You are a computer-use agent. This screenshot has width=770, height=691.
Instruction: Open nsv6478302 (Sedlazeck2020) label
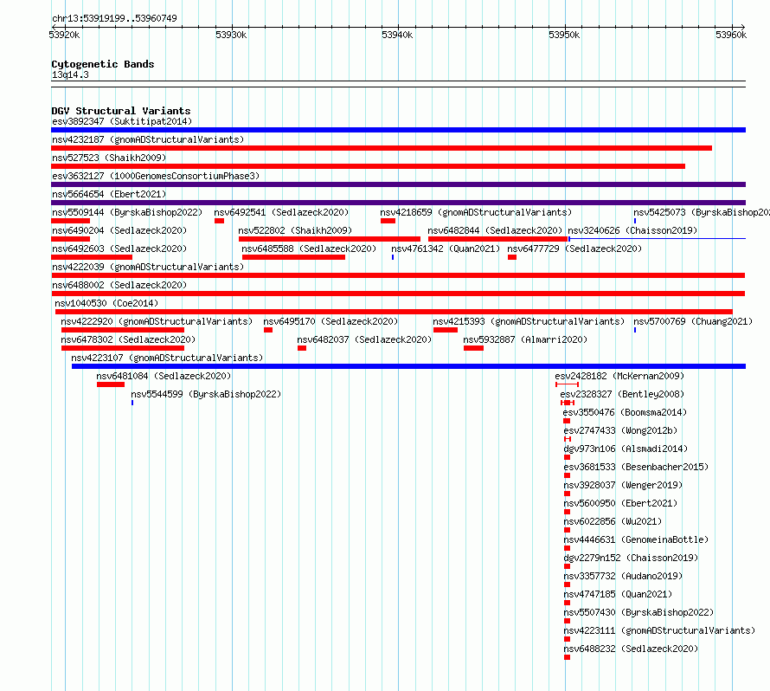[x=128, y=339]
